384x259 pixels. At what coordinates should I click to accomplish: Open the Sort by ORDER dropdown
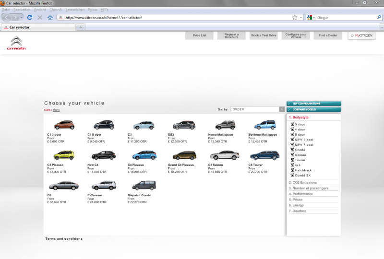[257, 109]
